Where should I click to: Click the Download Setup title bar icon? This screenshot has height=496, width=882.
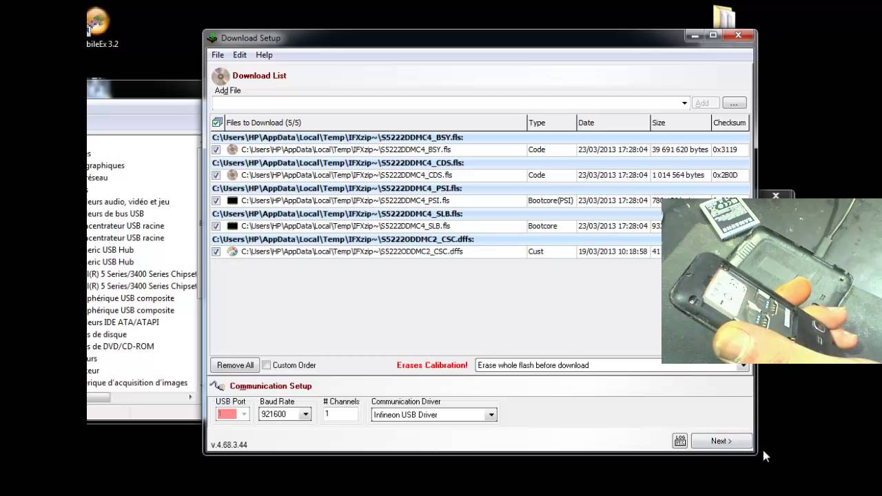click(x=212, y=38)
